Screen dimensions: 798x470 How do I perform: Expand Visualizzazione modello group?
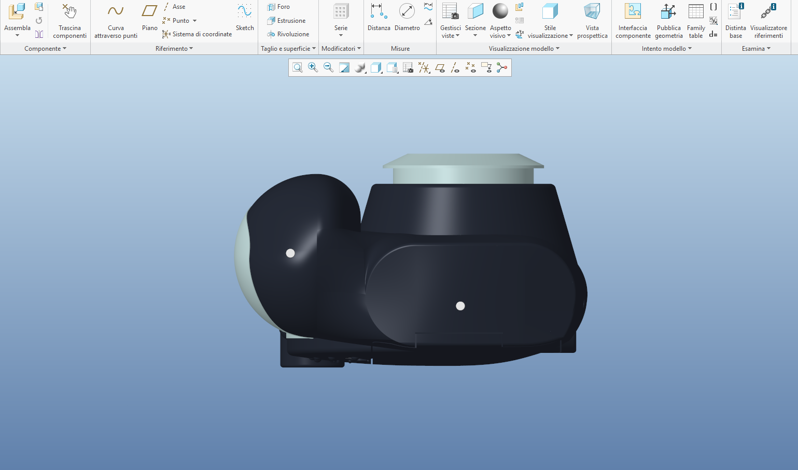[524, 48]
